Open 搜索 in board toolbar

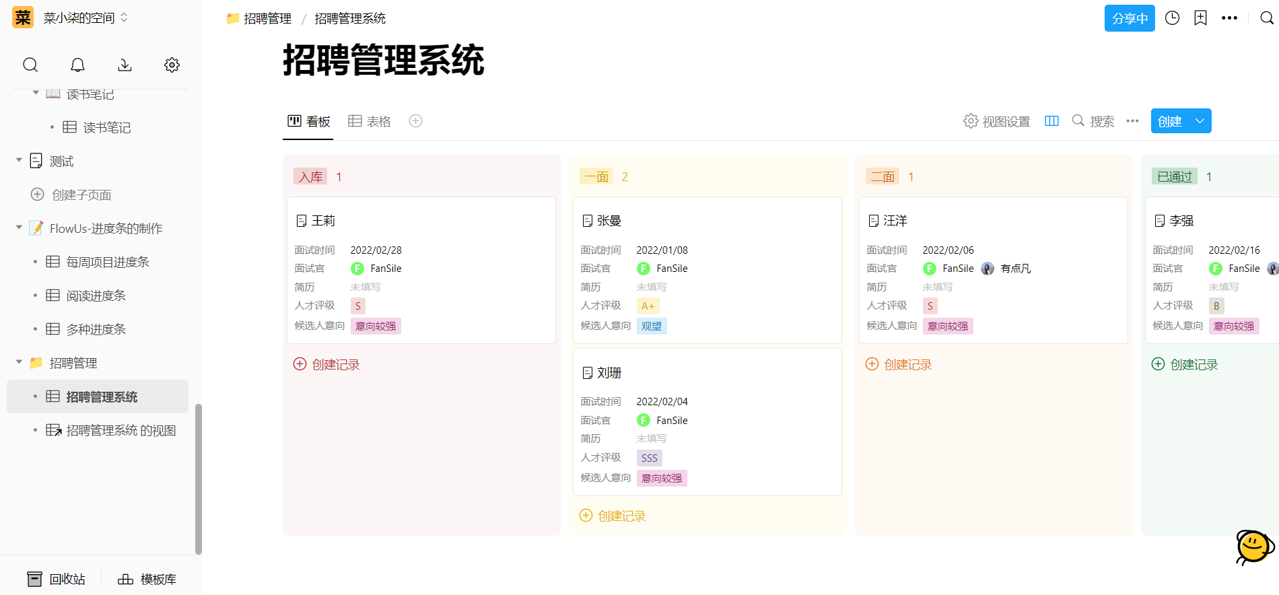point(1093,121)
